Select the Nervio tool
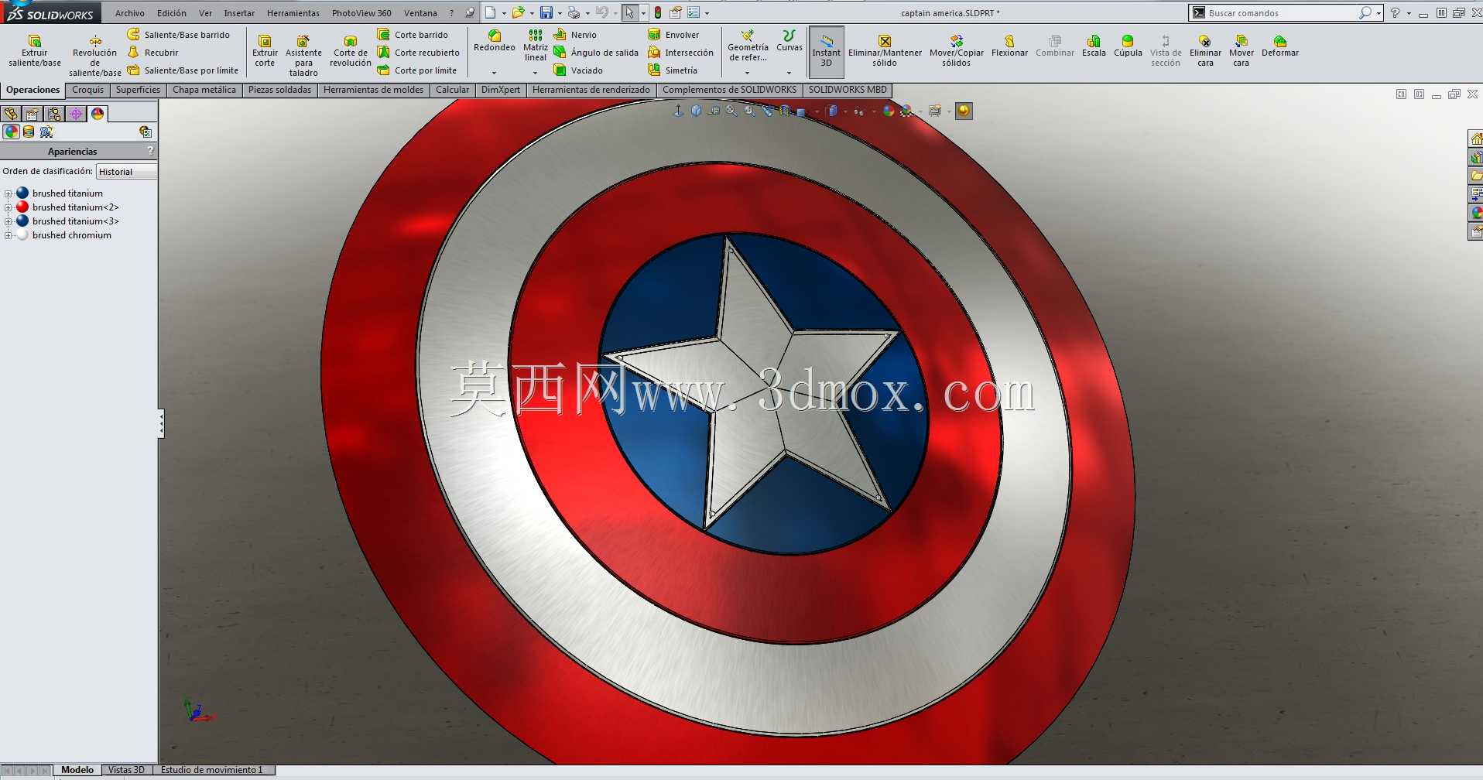Image resolution: width=1483 pixels, height=780 pixels. 575,35
